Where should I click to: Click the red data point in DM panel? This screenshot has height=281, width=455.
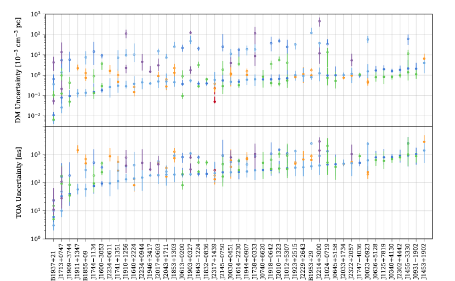pyautogui.click(x=214, y=101)
